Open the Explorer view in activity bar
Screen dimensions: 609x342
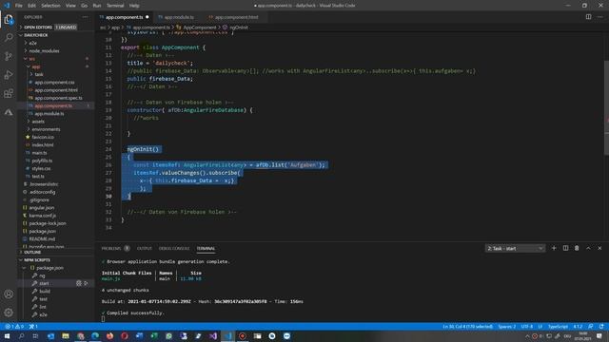(9, 19)
